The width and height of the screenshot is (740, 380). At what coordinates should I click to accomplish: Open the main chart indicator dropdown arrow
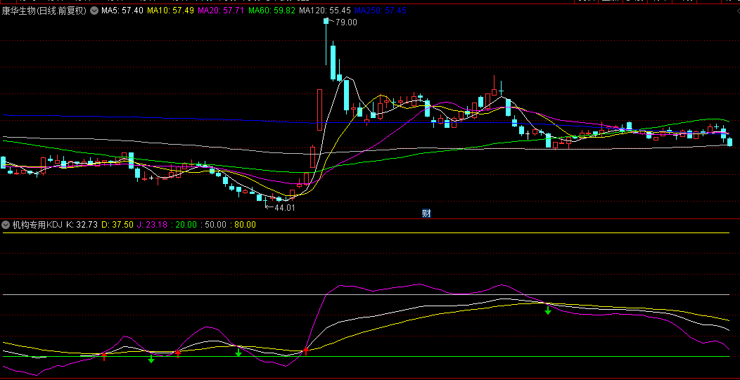click(94, 11)
